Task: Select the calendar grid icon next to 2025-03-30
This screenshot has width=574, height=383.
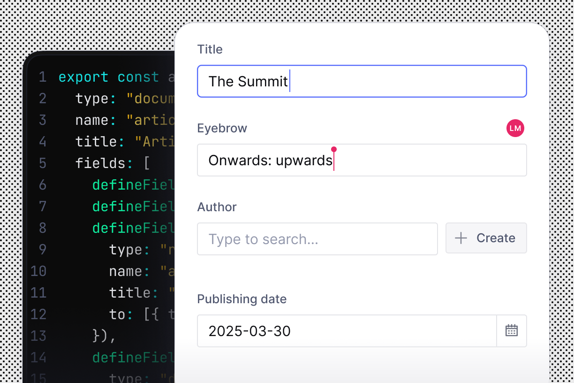Action: pyautogui.click(x=512, y=331)
